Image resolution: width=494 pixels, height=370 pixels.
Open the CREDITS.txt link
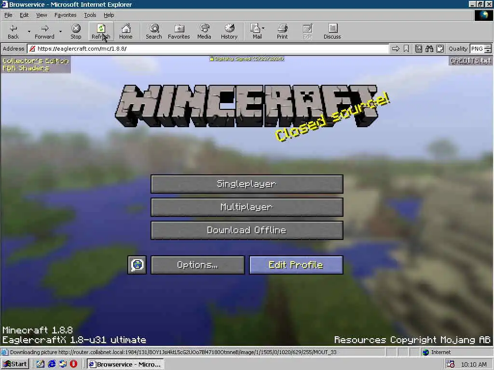470,61
